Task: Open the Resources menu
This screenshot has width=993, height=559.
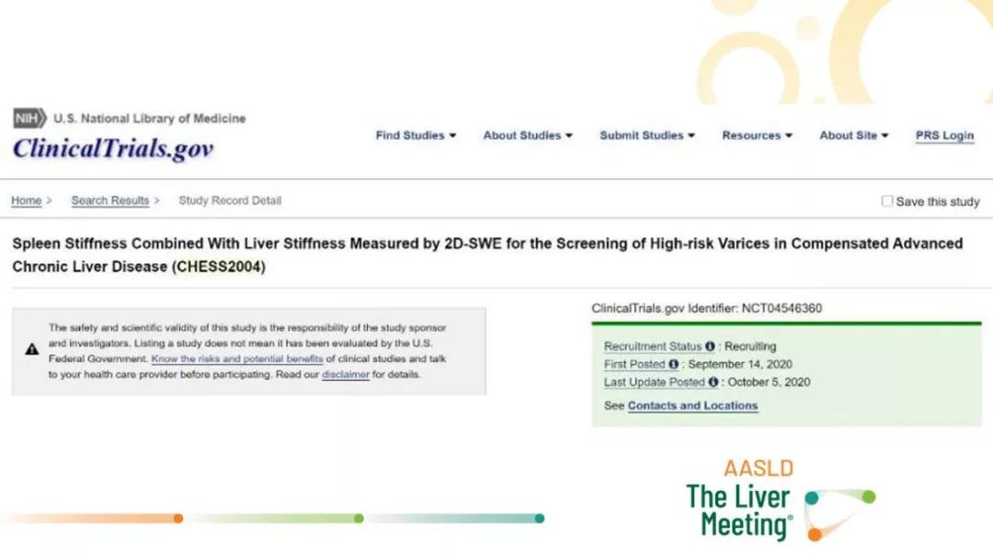Action: click(757, 135)
